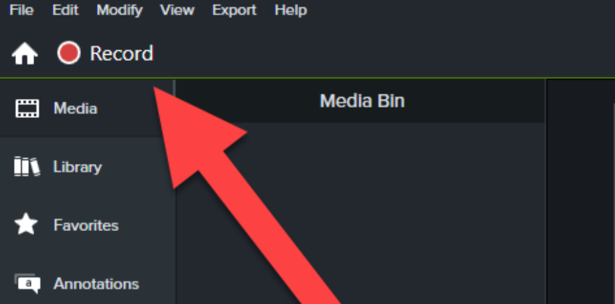Open the Help menu
This screenshot has height=304, width=615.
[x=291, y=11]
